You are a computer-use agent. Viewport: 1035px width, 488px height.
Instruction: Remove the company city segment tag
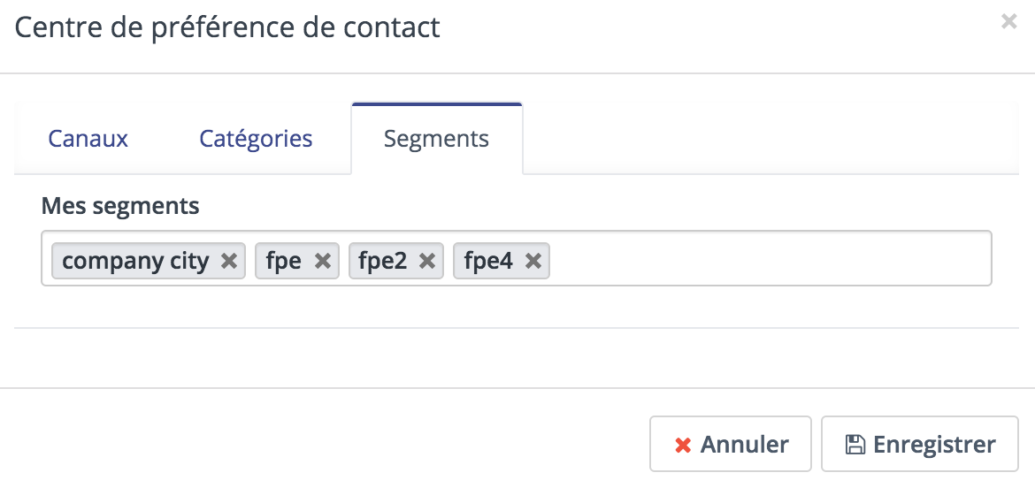[228, 261]
